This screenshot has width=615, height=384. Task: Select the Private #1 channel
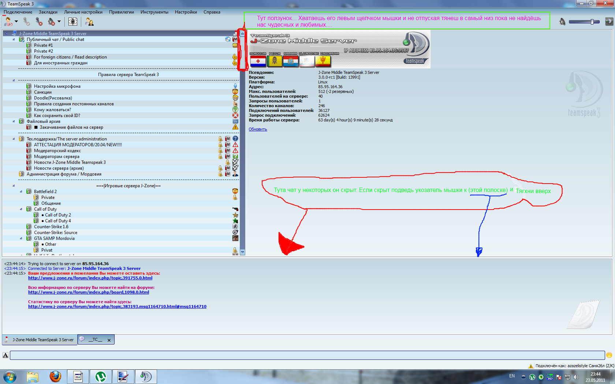[43, 45]
